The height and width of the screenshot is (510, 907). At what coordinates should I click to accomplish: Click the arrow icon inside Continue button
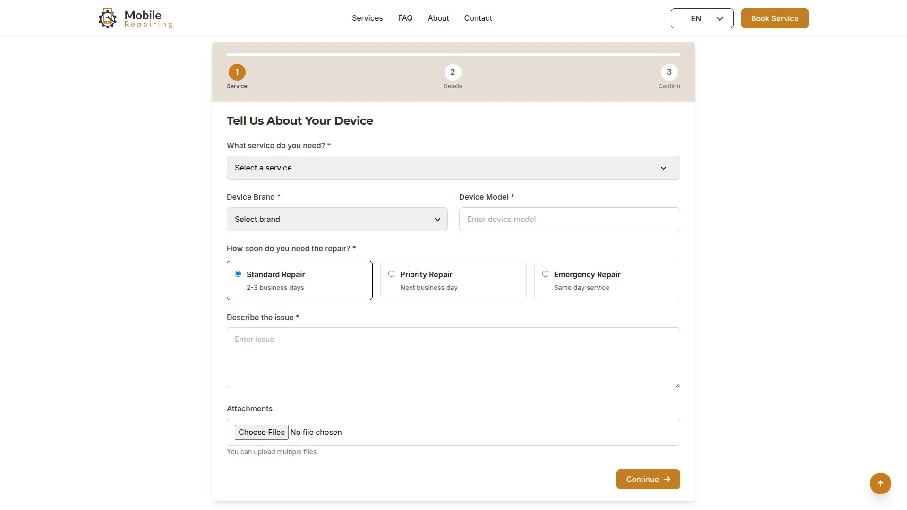[x=667, y=479]
